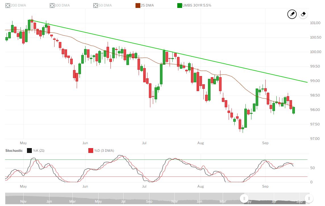Click the 98.50 price axis label
325x206 pixels.
pos(315,95)
